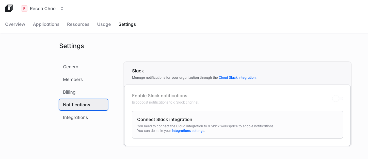Screen dimensions: 368x159
Task: Click the Enable Slack notifications label
Action: coord(159,96)
